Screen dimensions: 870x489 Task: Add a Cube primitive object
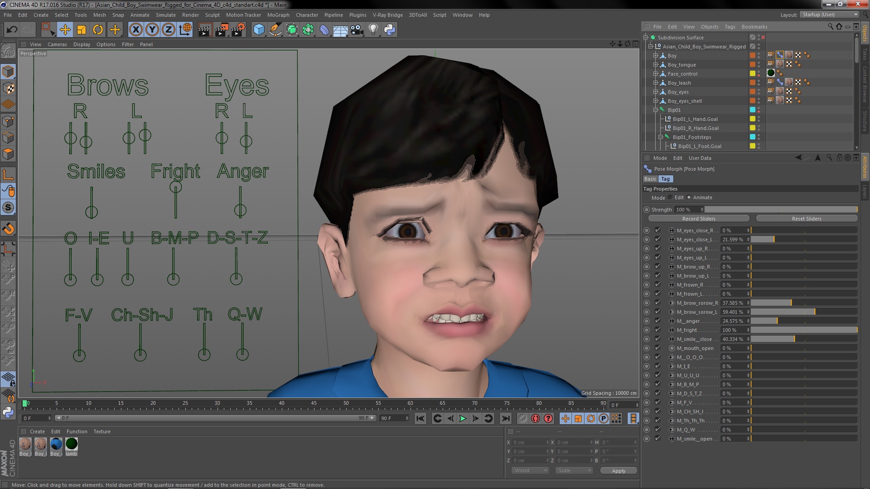point(259,30)
